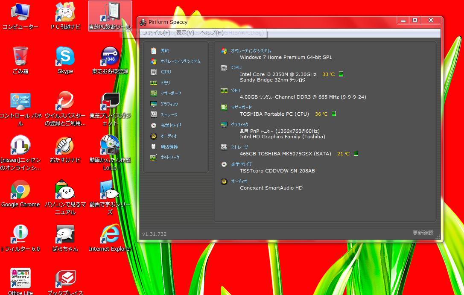Maximize the Piriform Speccy window
The height and width of the screenshot is (295, 464).
point(415,20)
